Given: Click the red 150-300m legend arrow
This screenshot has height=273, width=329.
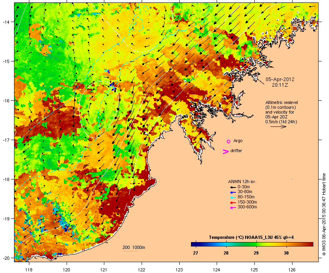Looking at the screenshot, I should pyautogui.click(x=233, y=203).
